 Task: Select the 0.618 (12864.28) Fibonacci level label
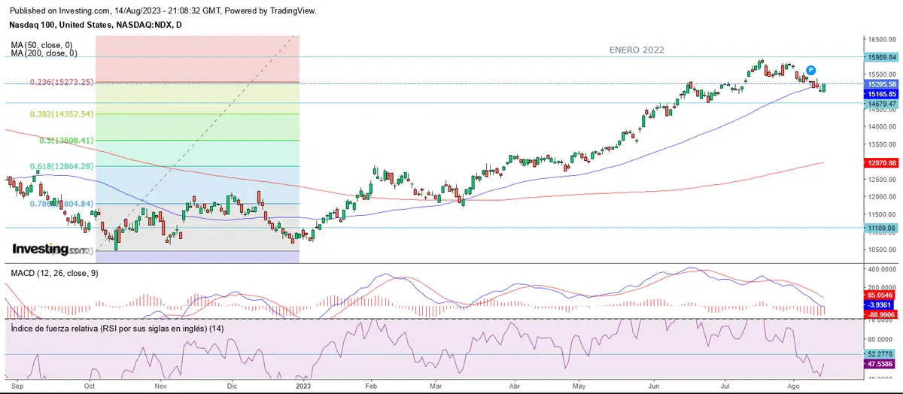[62, 166]
